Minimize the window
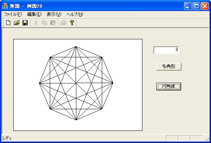 (188, 6)
